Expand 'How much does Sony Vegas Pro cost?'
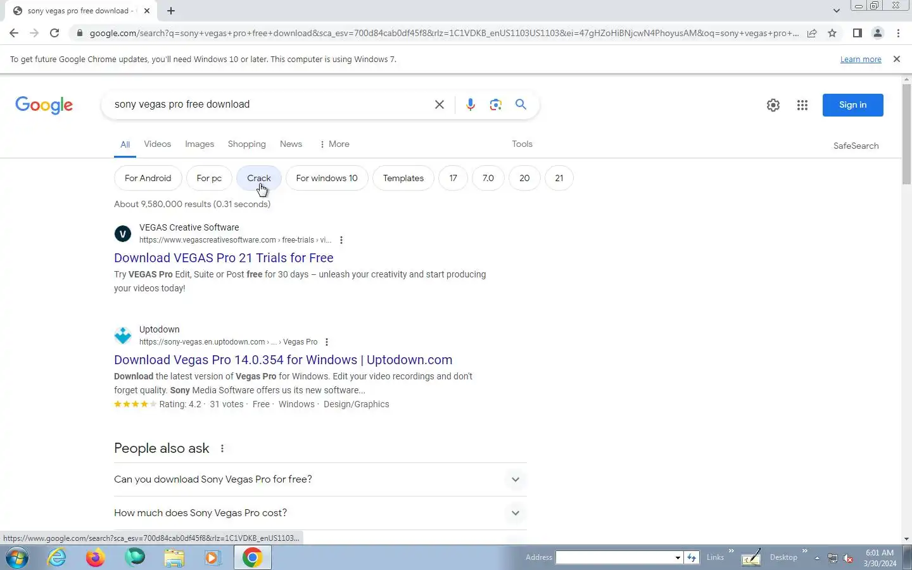Image resolution: width=912 pixels, height=570 pixels. coord(320,513)
